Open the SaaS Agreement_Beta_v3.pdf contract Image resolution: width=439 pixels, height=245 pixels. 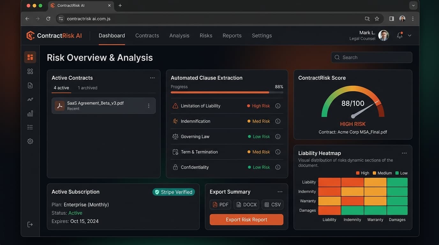click(103, 106)
